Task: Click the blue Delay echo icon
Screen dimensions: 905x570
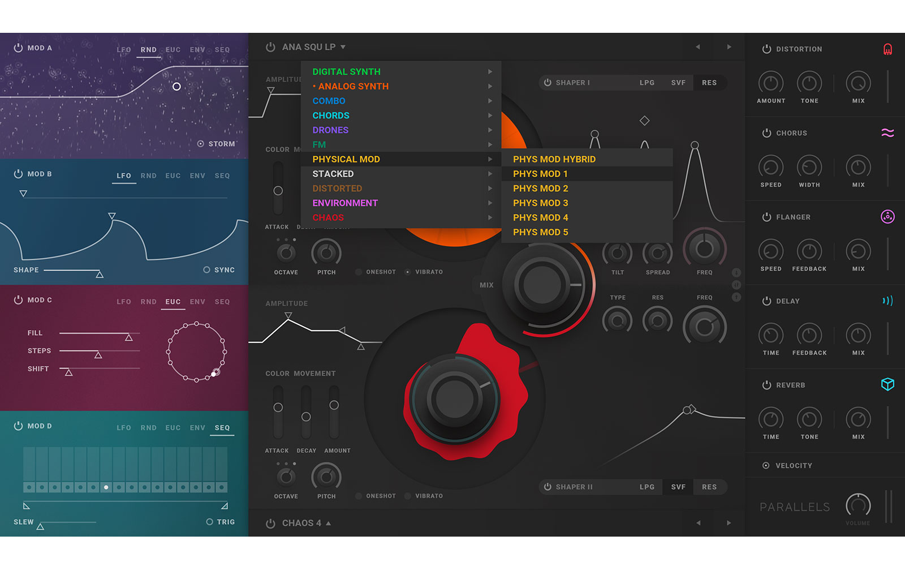Action: (x=887, y=301)
